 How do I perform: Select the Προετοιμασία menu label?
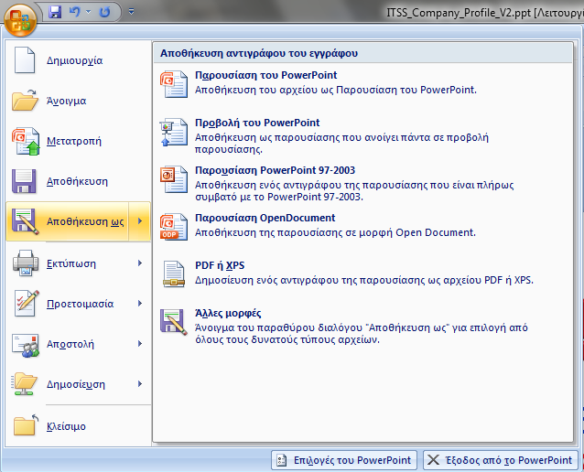[x=80, y=304]
